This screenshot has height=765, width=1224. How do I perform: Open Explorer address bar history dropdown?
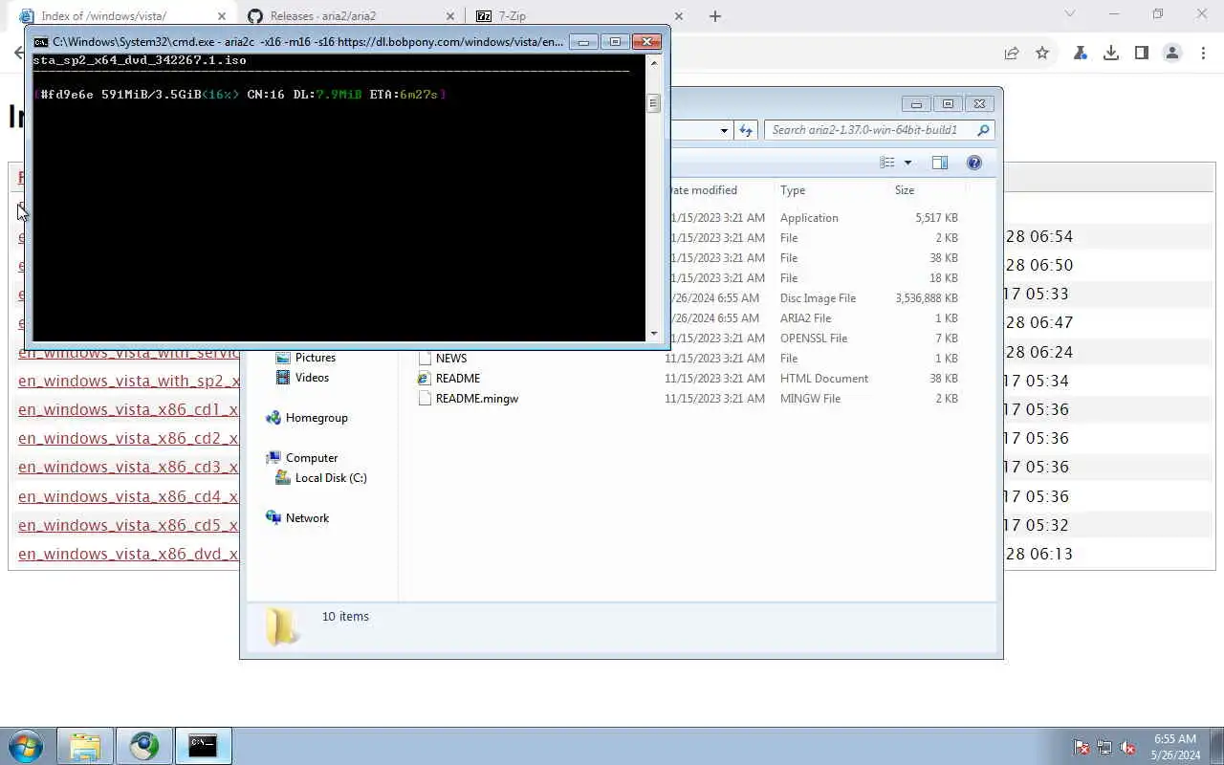coord(724,130)
